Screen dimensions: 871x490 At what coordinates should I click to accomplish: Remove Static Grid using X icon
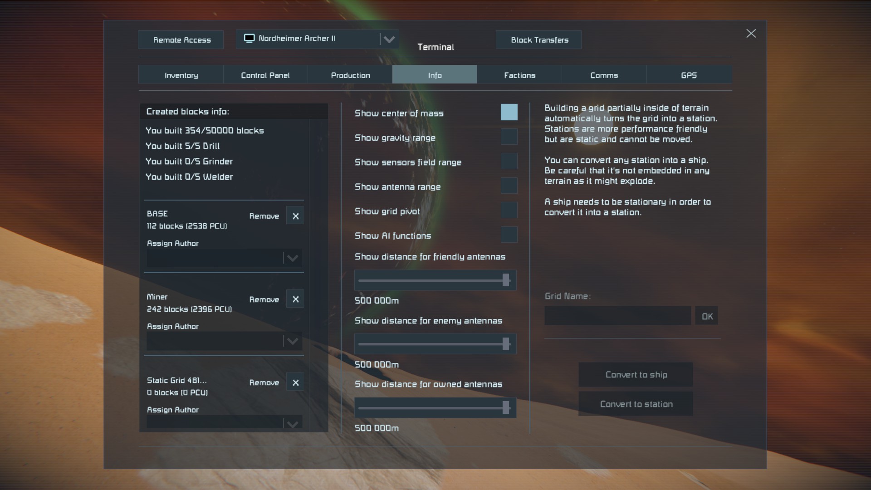tap(295, 383)
